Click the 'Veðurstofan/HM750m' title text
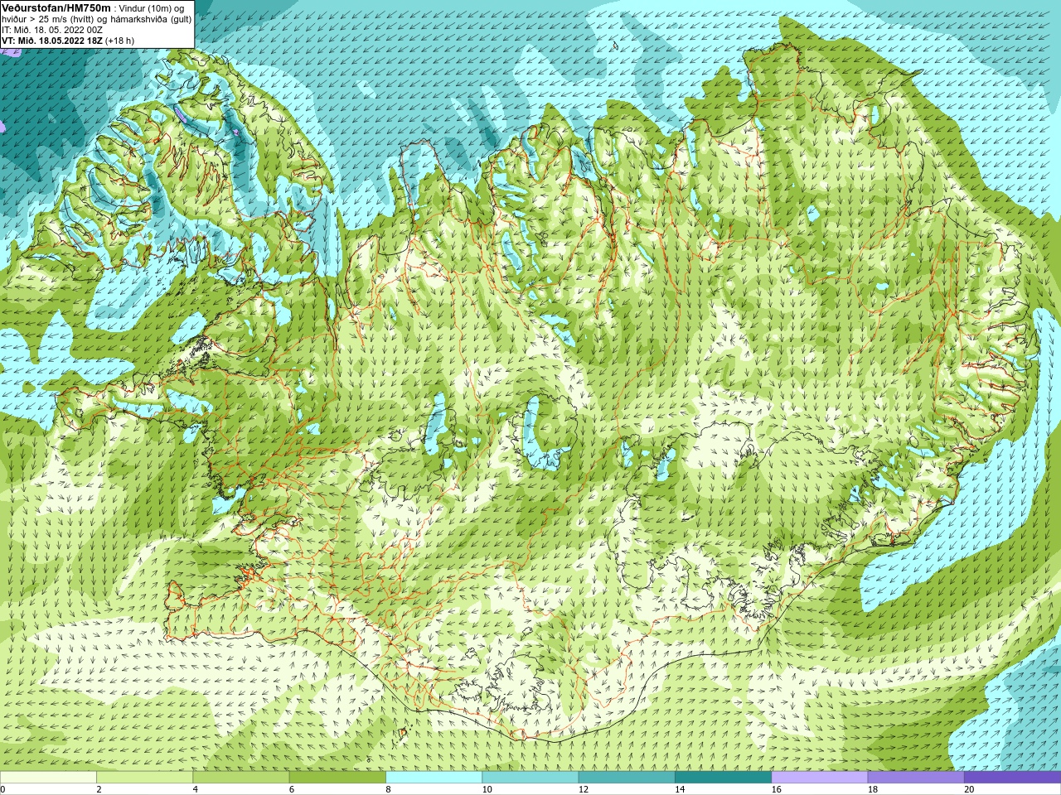Viewport: 1061px width, 795px height. [56, 7]
